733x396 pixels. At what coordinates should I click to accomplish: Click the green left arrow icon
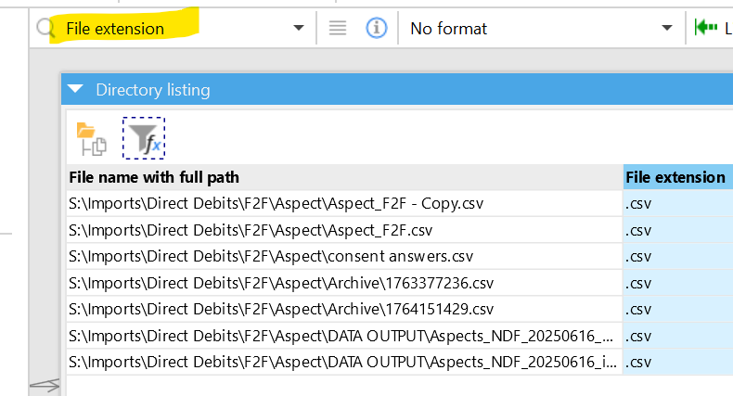(705, 28)
